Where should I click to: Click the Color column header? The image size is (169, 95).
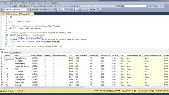pos(71,56)
